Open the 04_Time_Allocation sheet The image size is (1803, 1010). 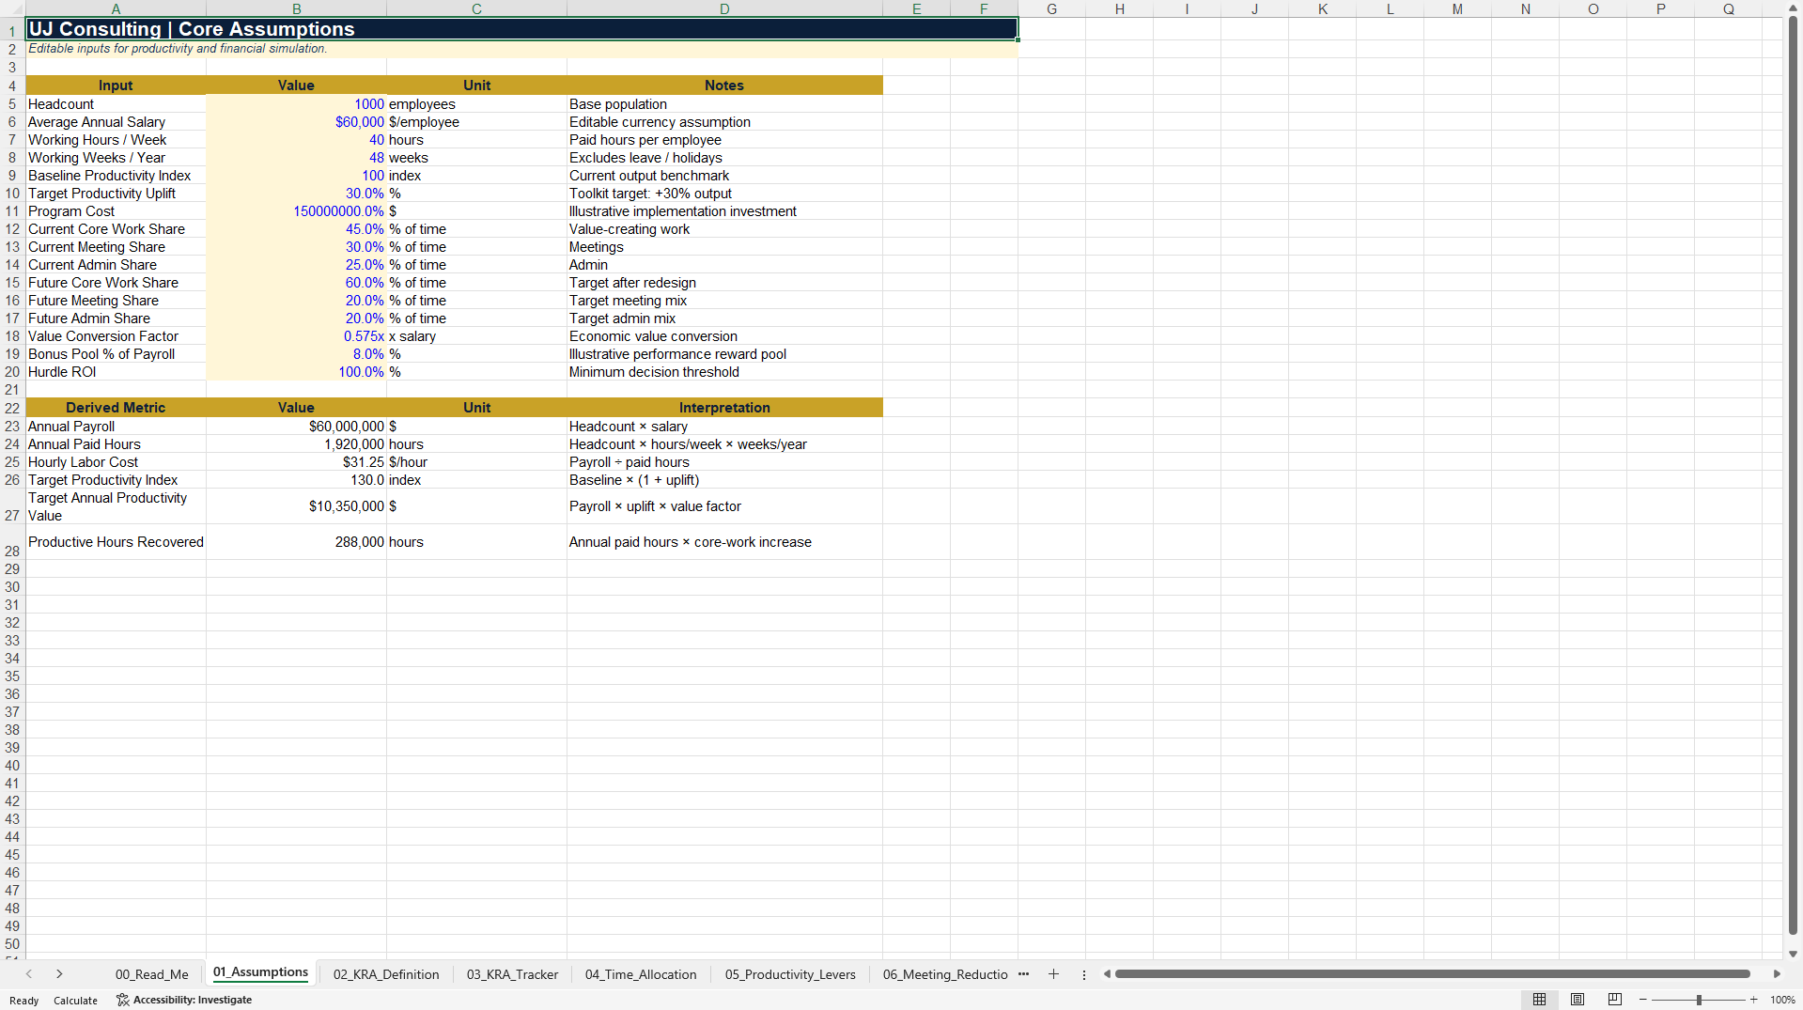[641, 974]
